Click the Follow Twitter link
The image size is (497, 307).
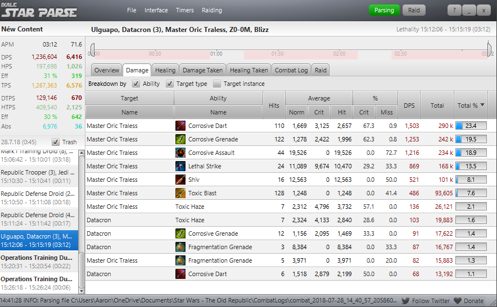[x=431, y=301]
